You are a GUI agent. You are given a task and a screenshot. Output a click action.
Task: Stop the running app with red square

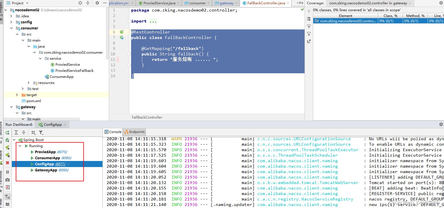8,163
